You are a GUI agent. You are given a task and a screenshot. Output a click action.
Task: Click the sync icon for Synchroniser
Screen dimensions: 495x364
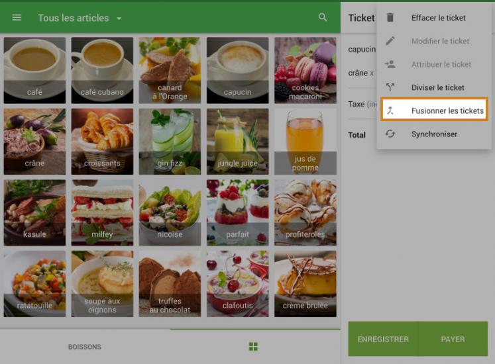(390, 134)
